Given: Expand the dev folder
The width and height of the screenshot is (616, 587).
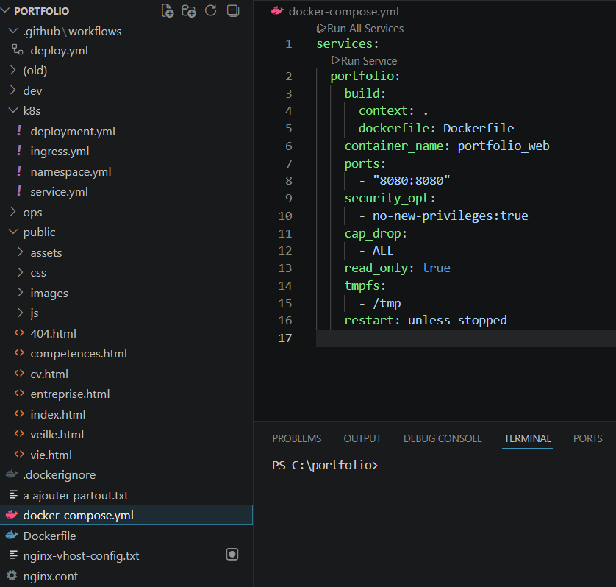Looking at the screenshot, I should pos(13,90).
